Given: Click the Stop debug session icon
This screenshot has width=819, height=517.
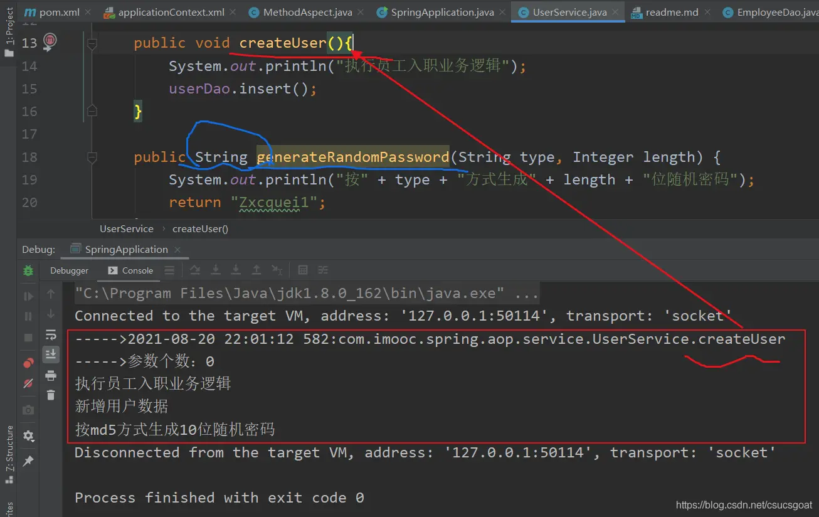Looking at the screenshot, I should pyautogui.click(x=28, y=338).
